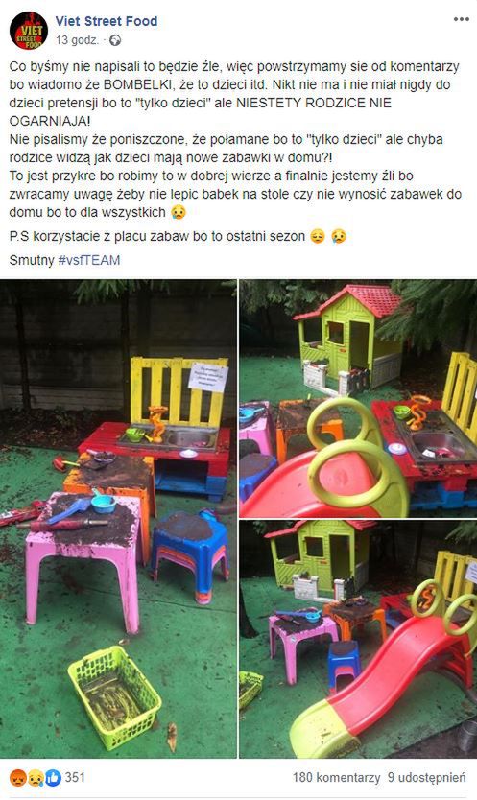477x800 pixels.
Task: Open the Viet Street Food page name link
Action: pos(107,21)
